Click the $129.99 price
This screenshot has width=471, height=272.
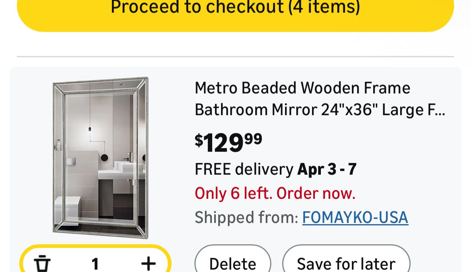tap(228, 142)
